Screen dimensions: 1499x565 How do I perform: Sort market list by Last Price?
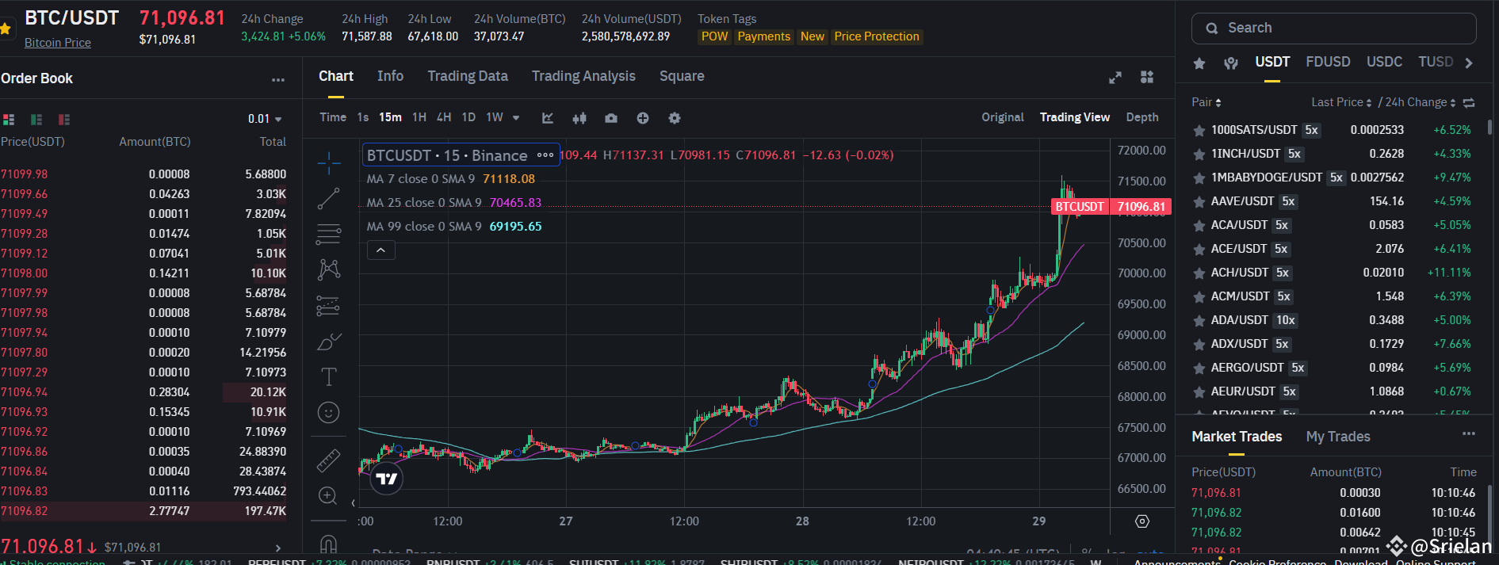(x=1341, y=102)
